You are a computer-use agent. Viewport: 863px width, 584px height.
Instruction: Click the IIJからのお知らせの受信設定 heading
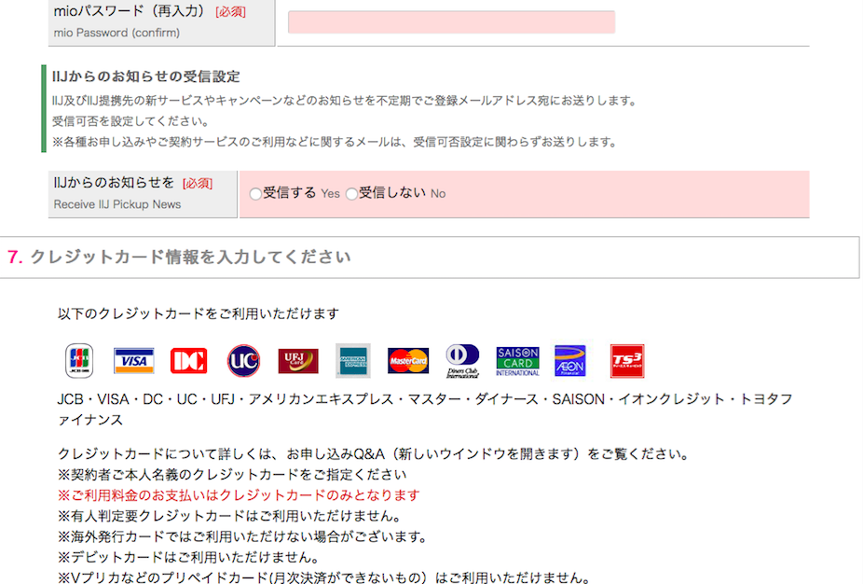(x=145, y=76)
